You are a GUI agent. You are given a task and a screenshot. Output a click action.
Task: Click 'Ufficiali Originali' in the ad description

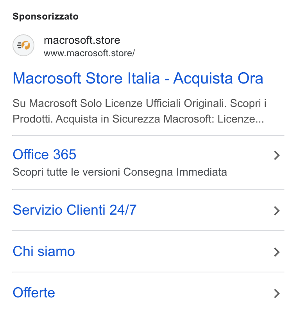(x=186, y=103)
